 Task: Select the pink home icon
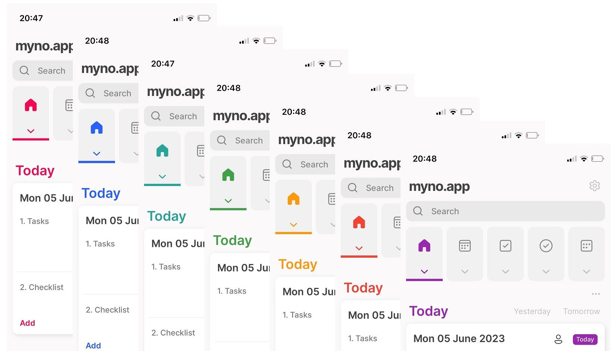click(31, 105)
